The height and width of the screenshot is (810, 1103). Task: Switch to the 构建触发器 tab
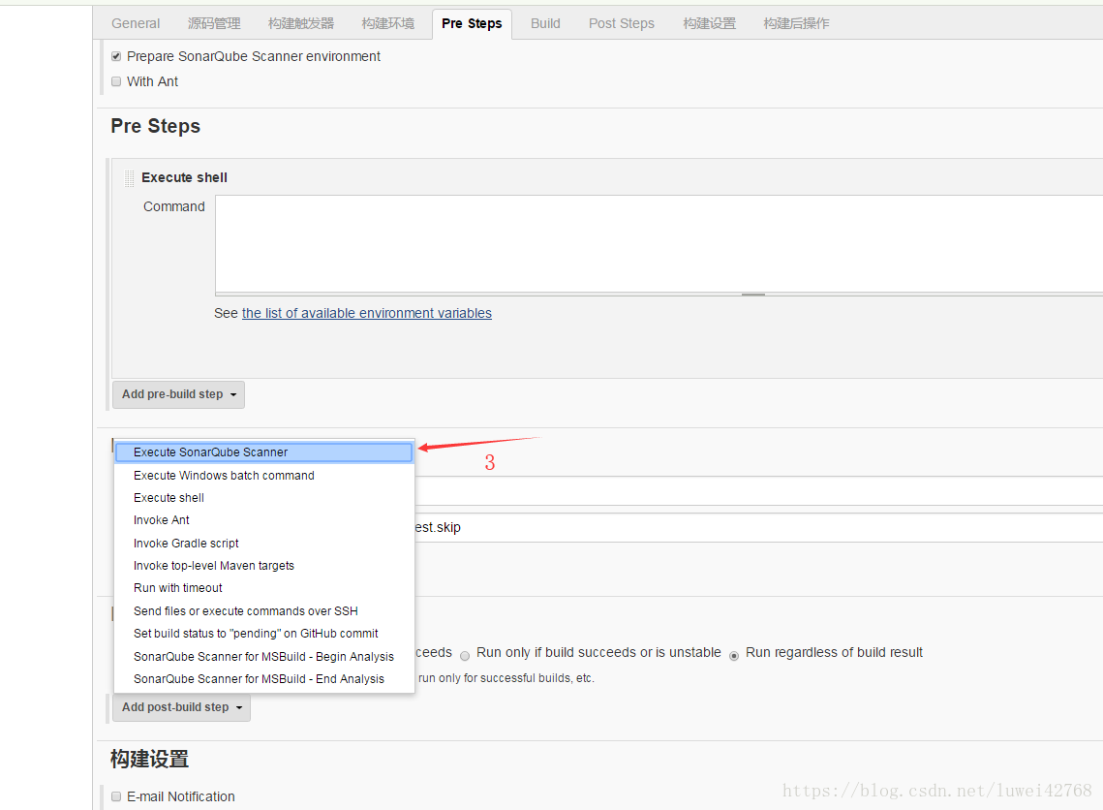click(x=301, y=23)
